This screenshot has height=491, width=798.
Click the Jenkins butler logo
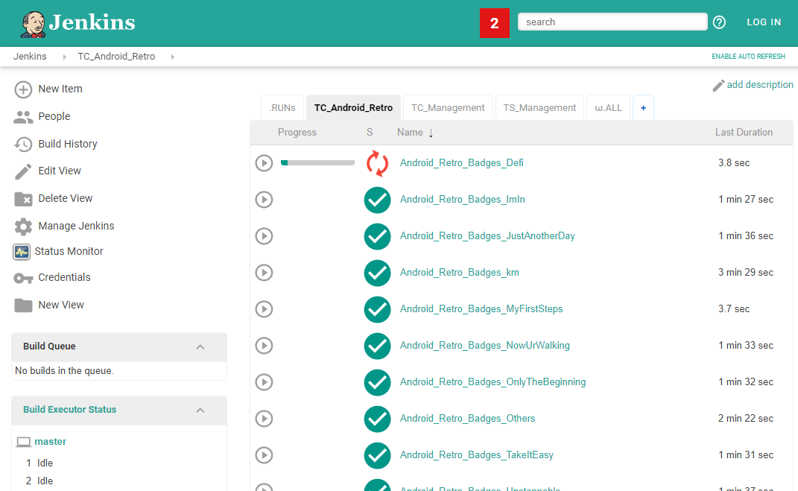point(33,24)
